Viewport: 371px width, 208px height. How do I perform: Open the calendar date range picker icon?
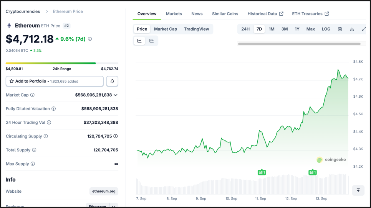(x=340, y=29)
